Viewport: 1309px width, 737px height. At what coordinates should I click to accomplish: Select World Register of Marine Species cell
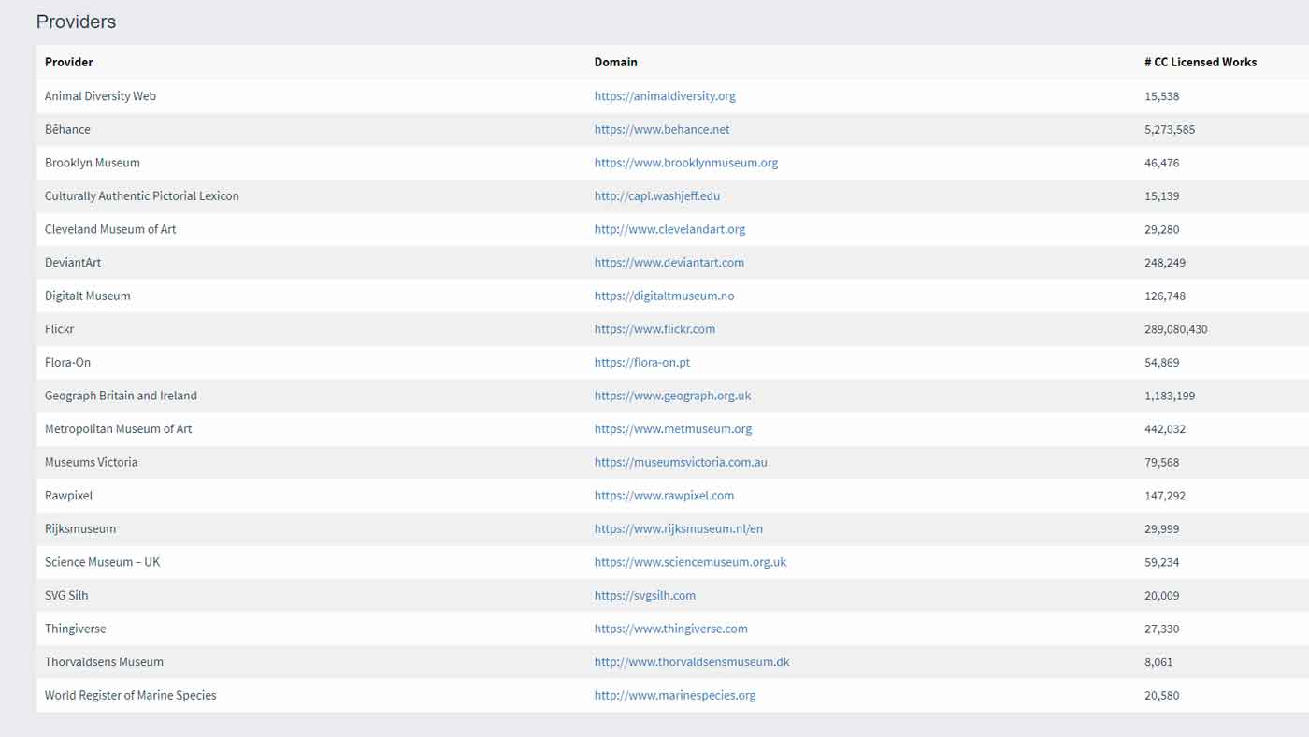point(131,695)
